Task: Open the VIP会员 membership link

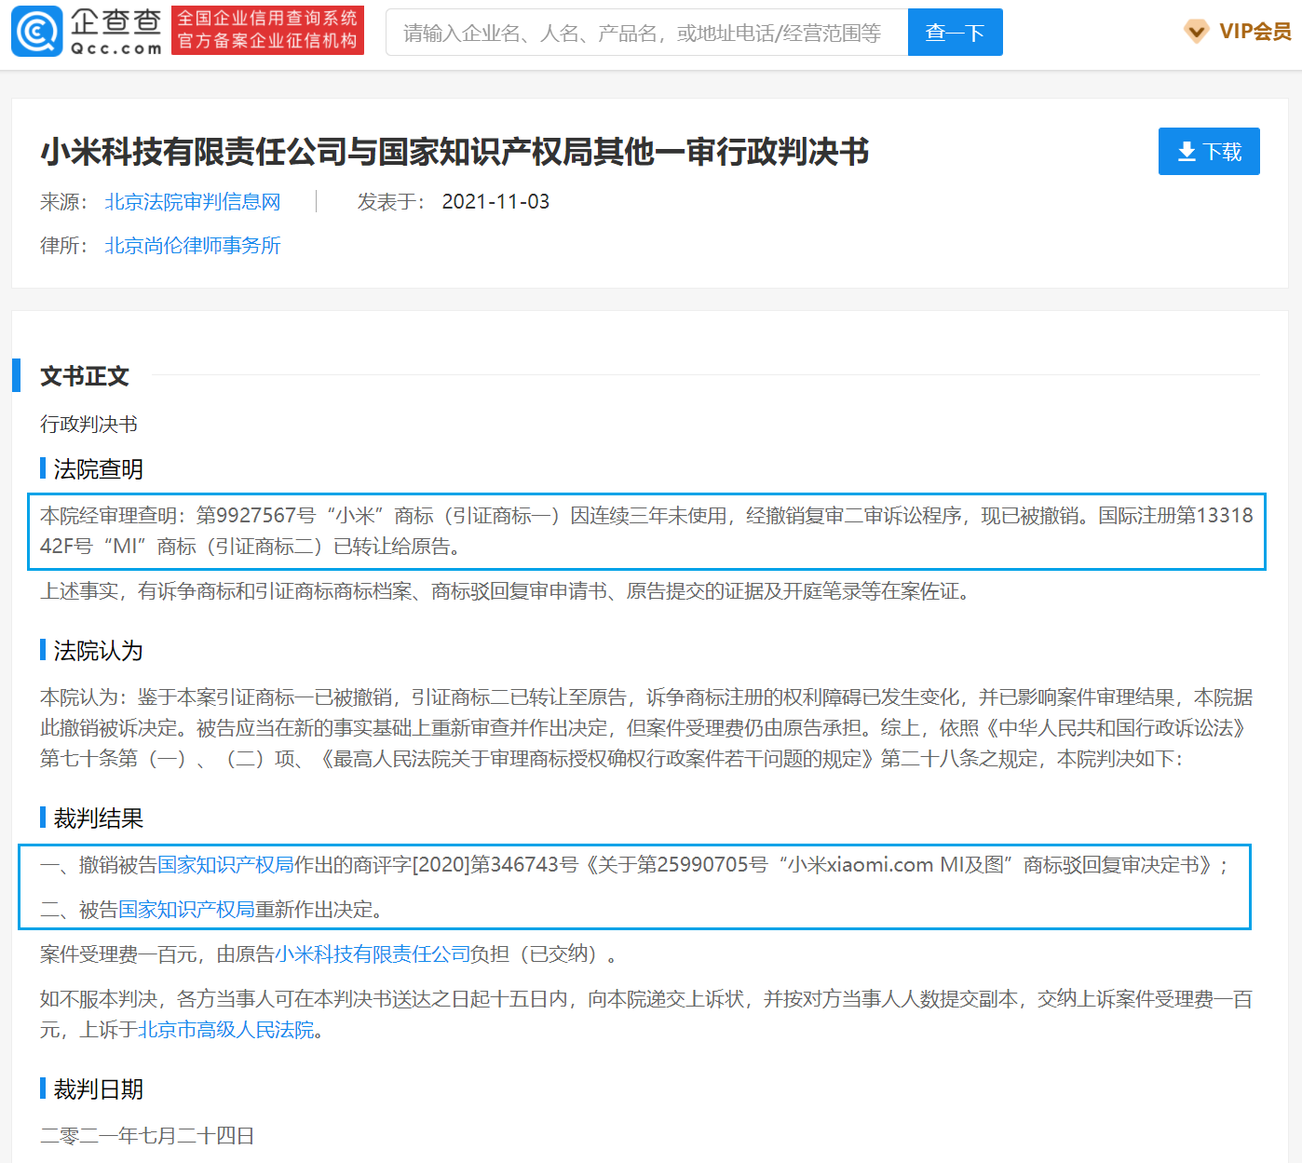Action: click(1254, 32)
